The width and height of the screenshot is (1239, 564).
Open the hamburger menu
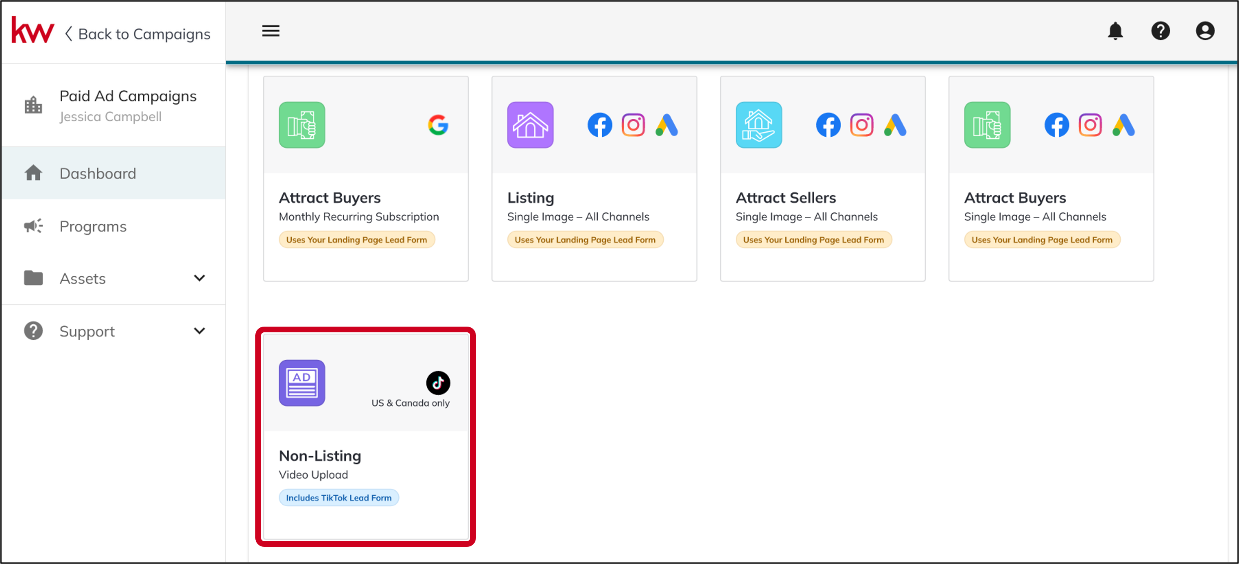tap(271, 31)
